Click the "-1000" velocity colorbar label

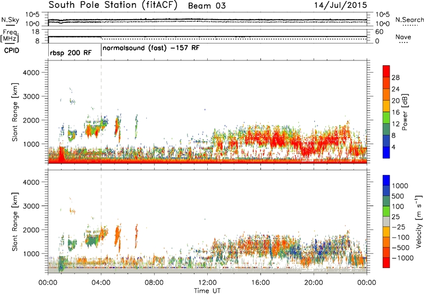pyautogui.click(x=403, y=258)
